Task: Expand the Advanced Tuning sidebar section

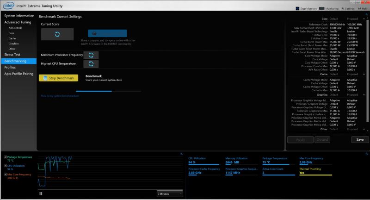Action: 18,22
